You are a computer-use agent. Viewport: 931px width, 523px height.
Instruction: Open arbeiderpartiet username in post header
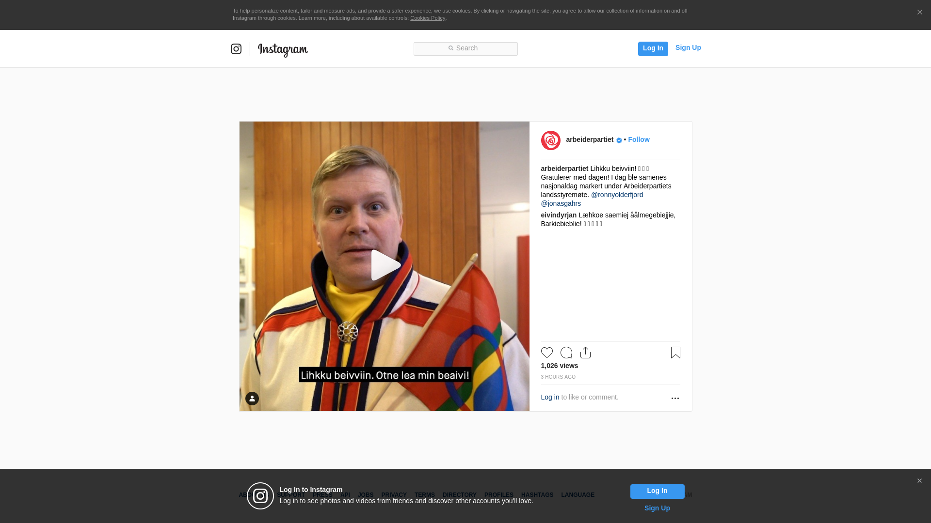(590, 139)
